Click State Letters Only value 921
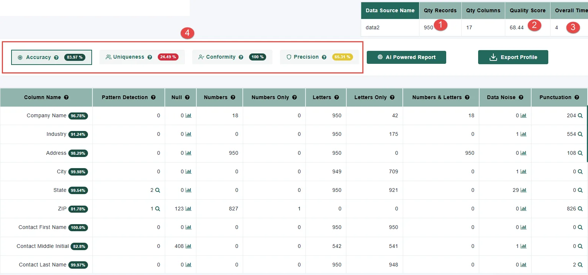Screen dimensions: 588x275 pos(393,190)
